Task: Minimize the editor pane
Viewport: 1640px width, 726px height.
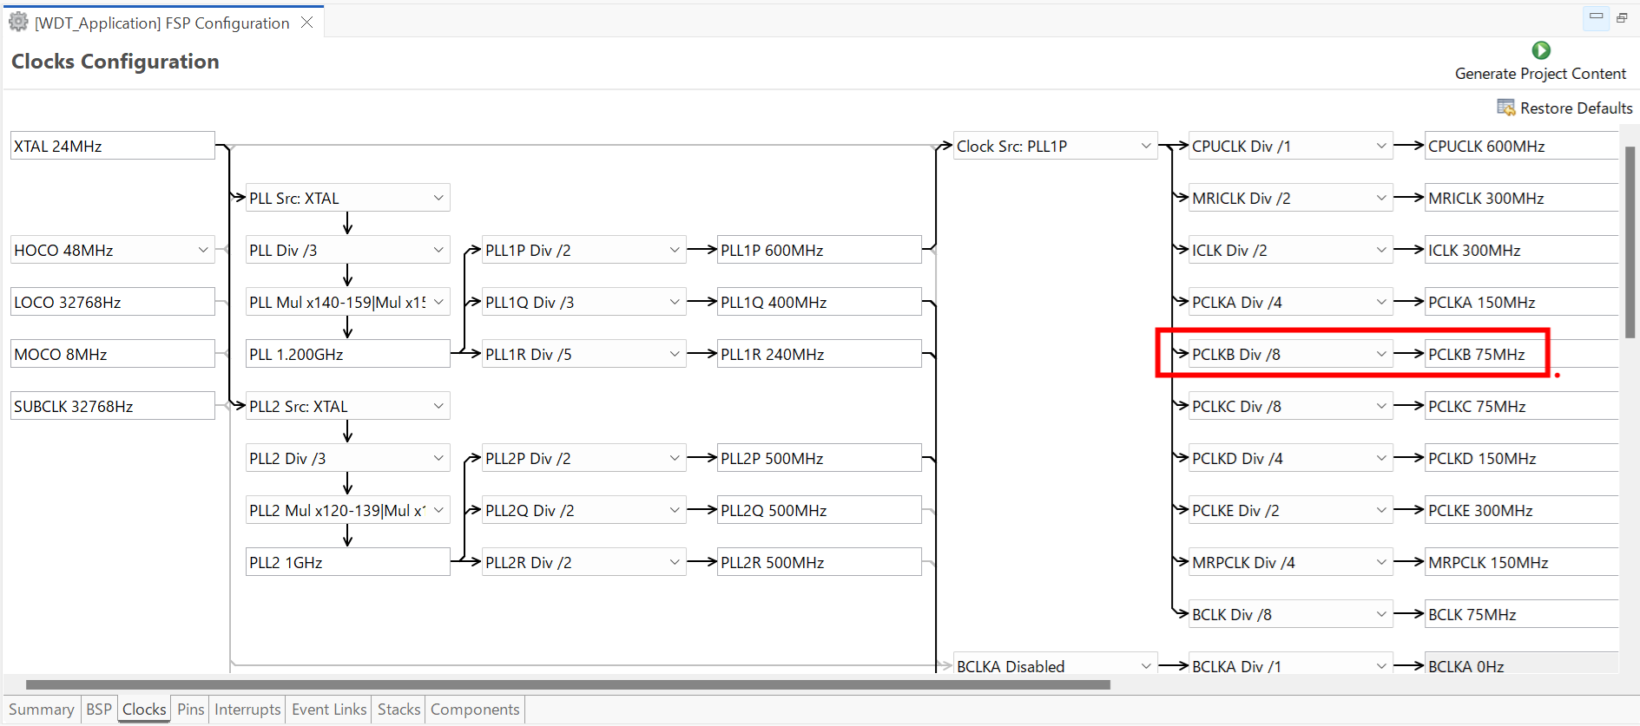Action: [x=1596, y=17]
